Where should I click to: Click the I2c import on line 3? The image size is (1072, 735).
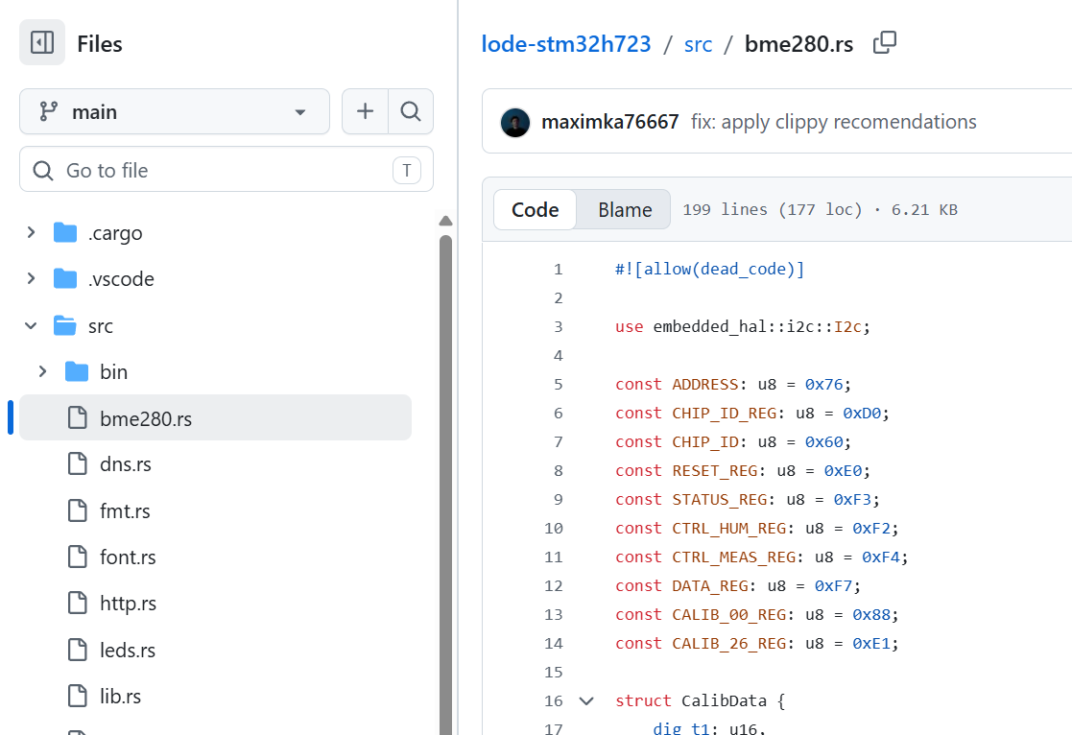click(847, 327)
